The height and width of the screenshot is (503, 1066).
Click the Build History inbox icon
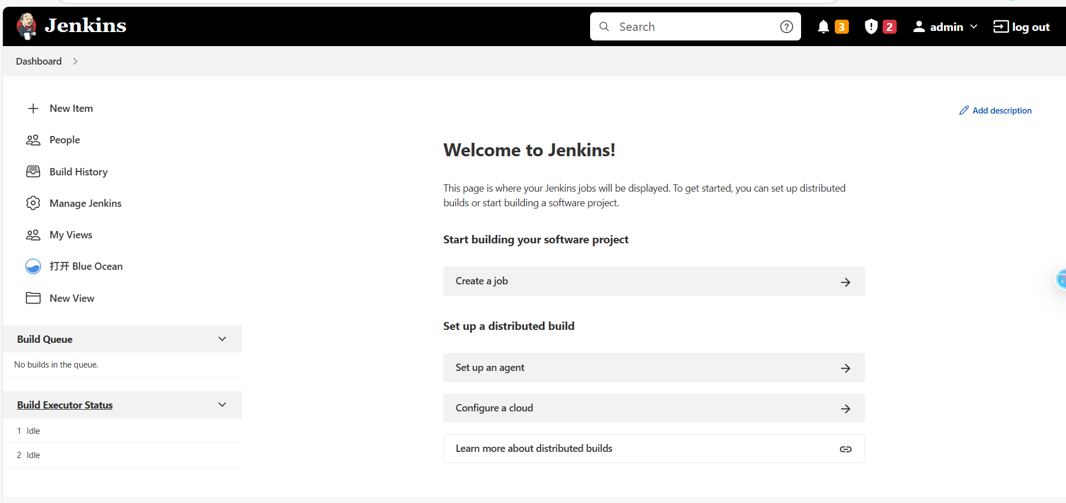[33, 171]
